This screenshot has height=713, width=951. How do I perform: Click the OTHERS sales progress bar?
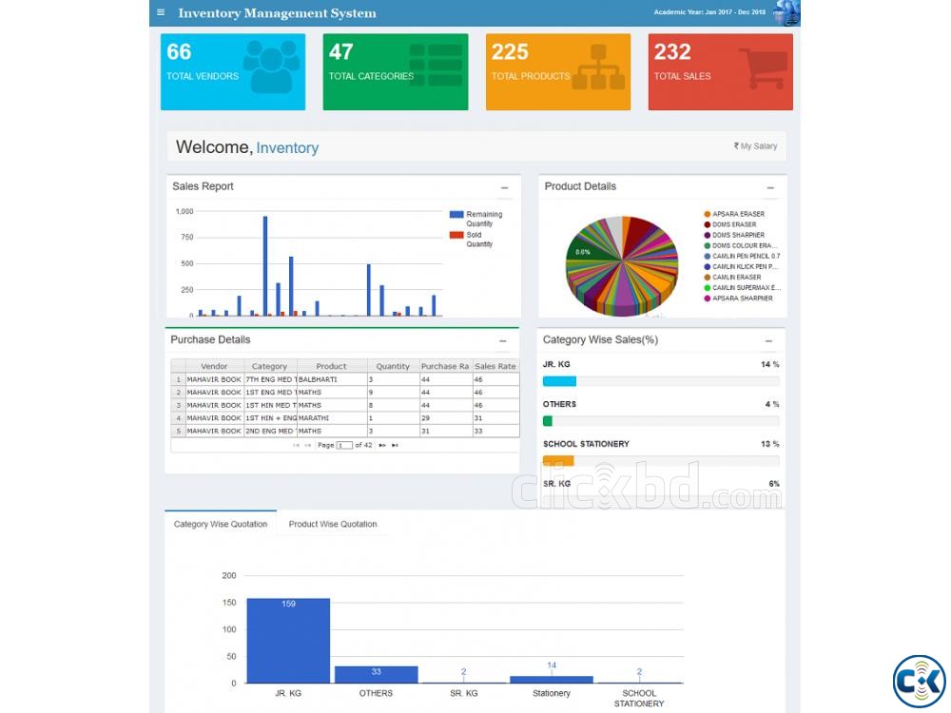coord(661,421)
